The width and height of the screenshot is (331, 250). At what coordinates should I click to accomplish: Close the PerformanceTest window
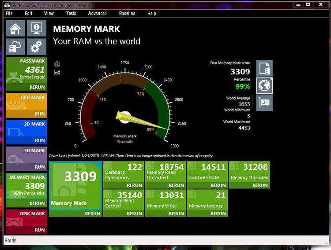click(x=321, y=4)
